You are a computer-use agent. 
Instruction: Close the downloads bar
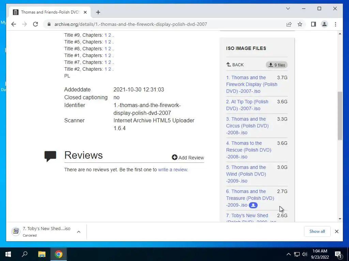[336, 231]
